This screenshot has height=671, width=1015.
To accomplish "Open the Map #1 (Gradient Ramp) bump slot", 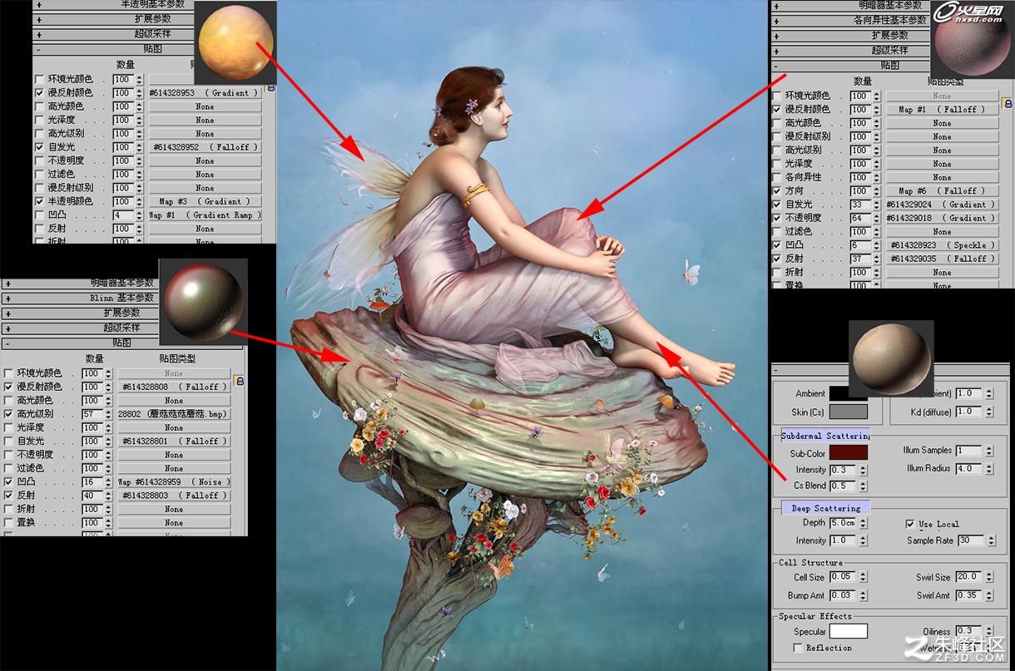I will (205, 215).
